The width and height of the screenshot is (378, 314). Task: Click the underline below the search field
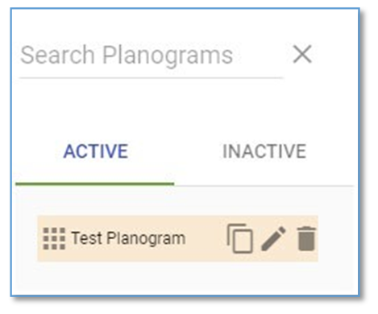151,78
